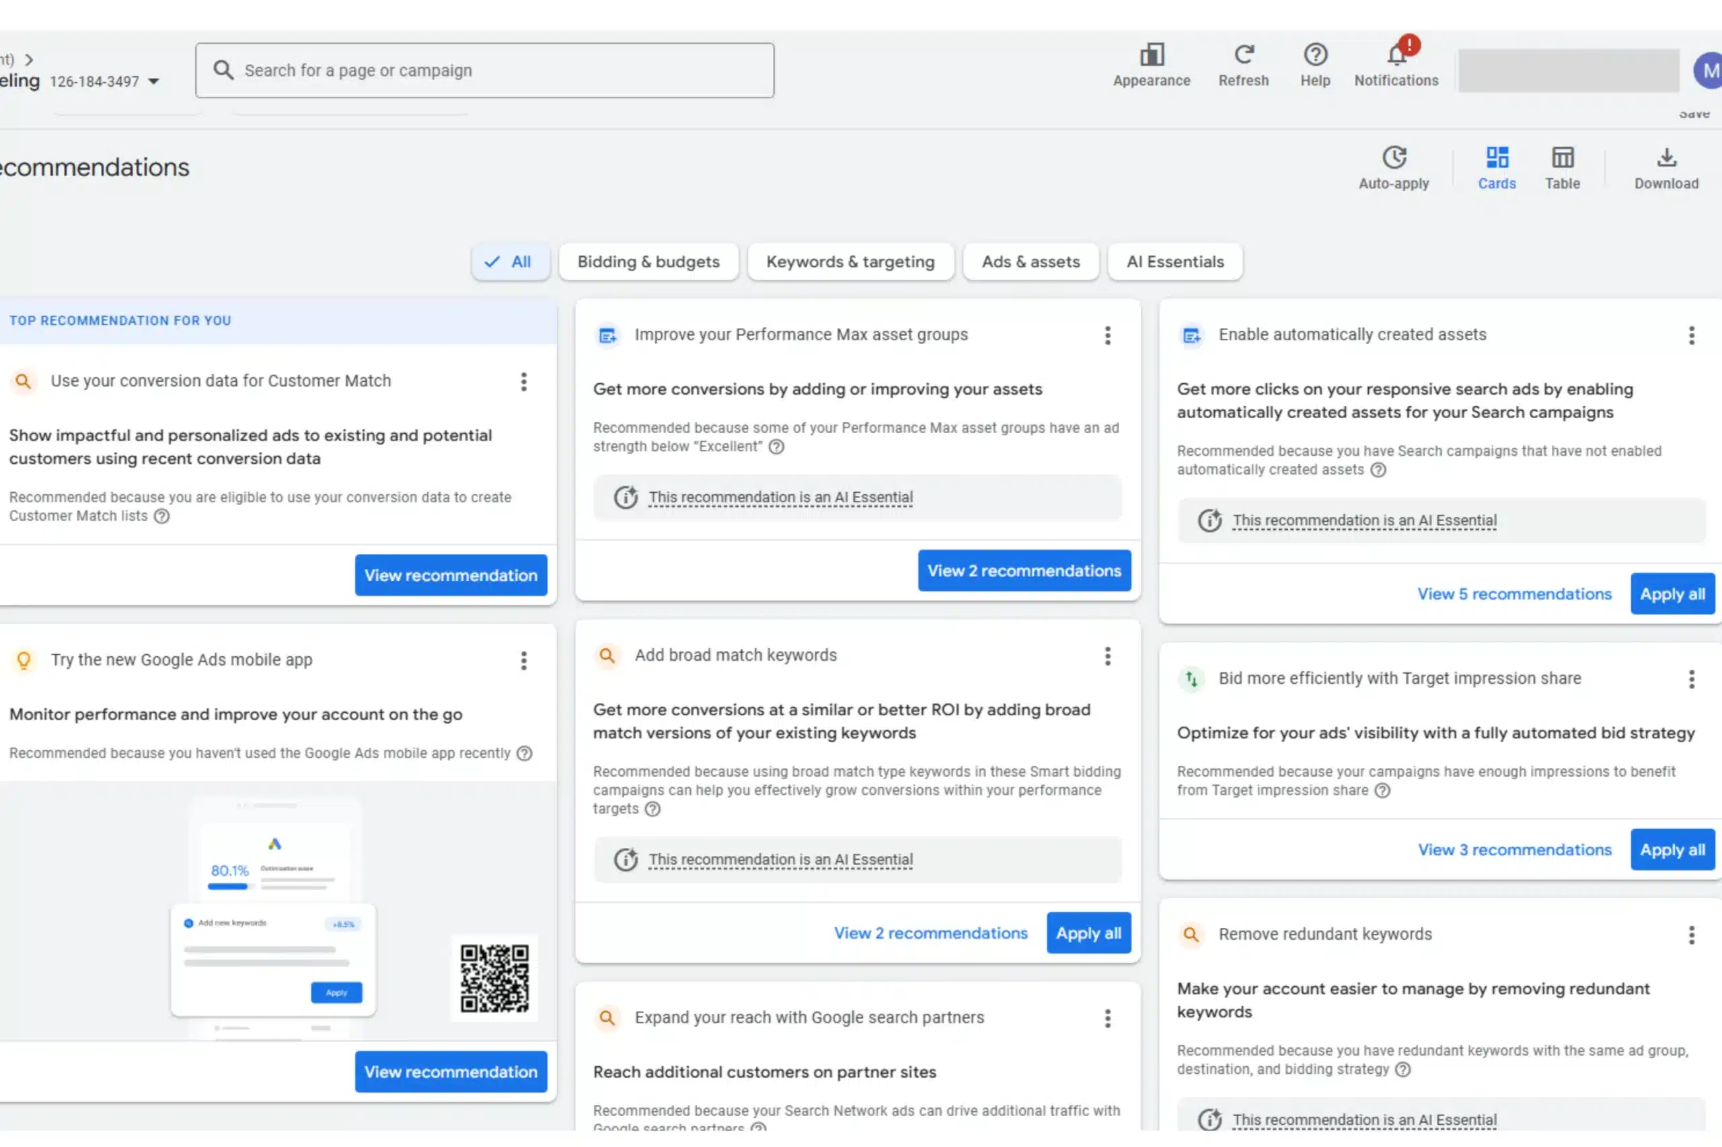The width and height of the screenshot is (1722, 1147).
Task: Filter by Ads & assets
Action: [1031, 262]
